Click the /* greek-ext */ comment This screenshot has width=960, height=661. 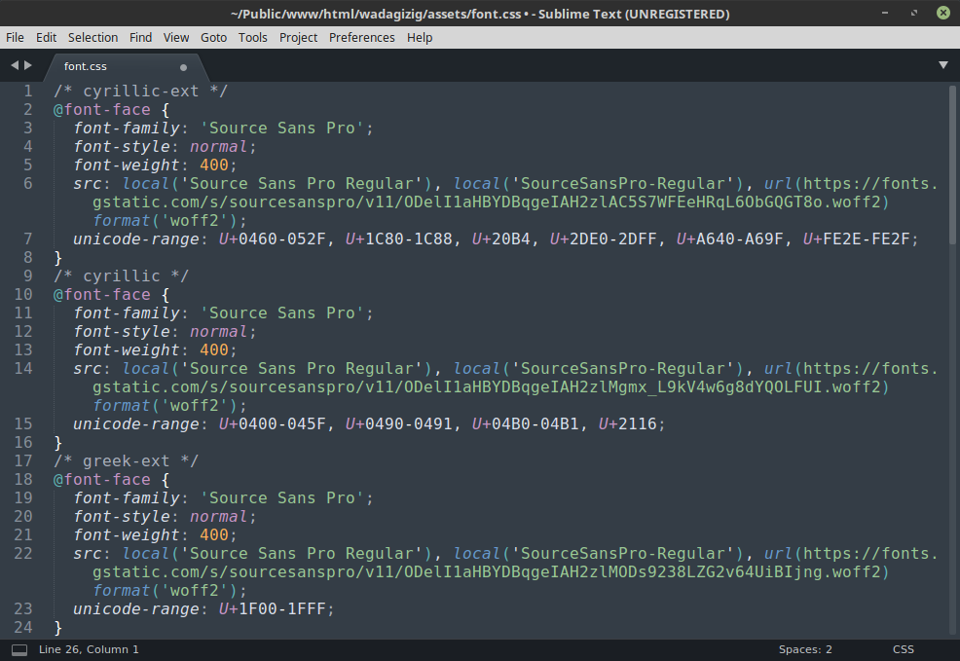[x=127, y=460]
